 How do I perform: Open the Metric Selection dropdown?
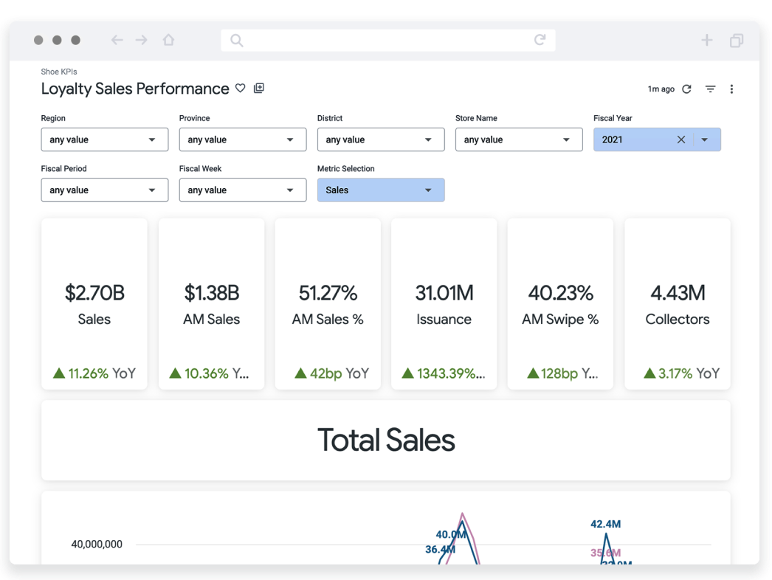coord(381,190)
